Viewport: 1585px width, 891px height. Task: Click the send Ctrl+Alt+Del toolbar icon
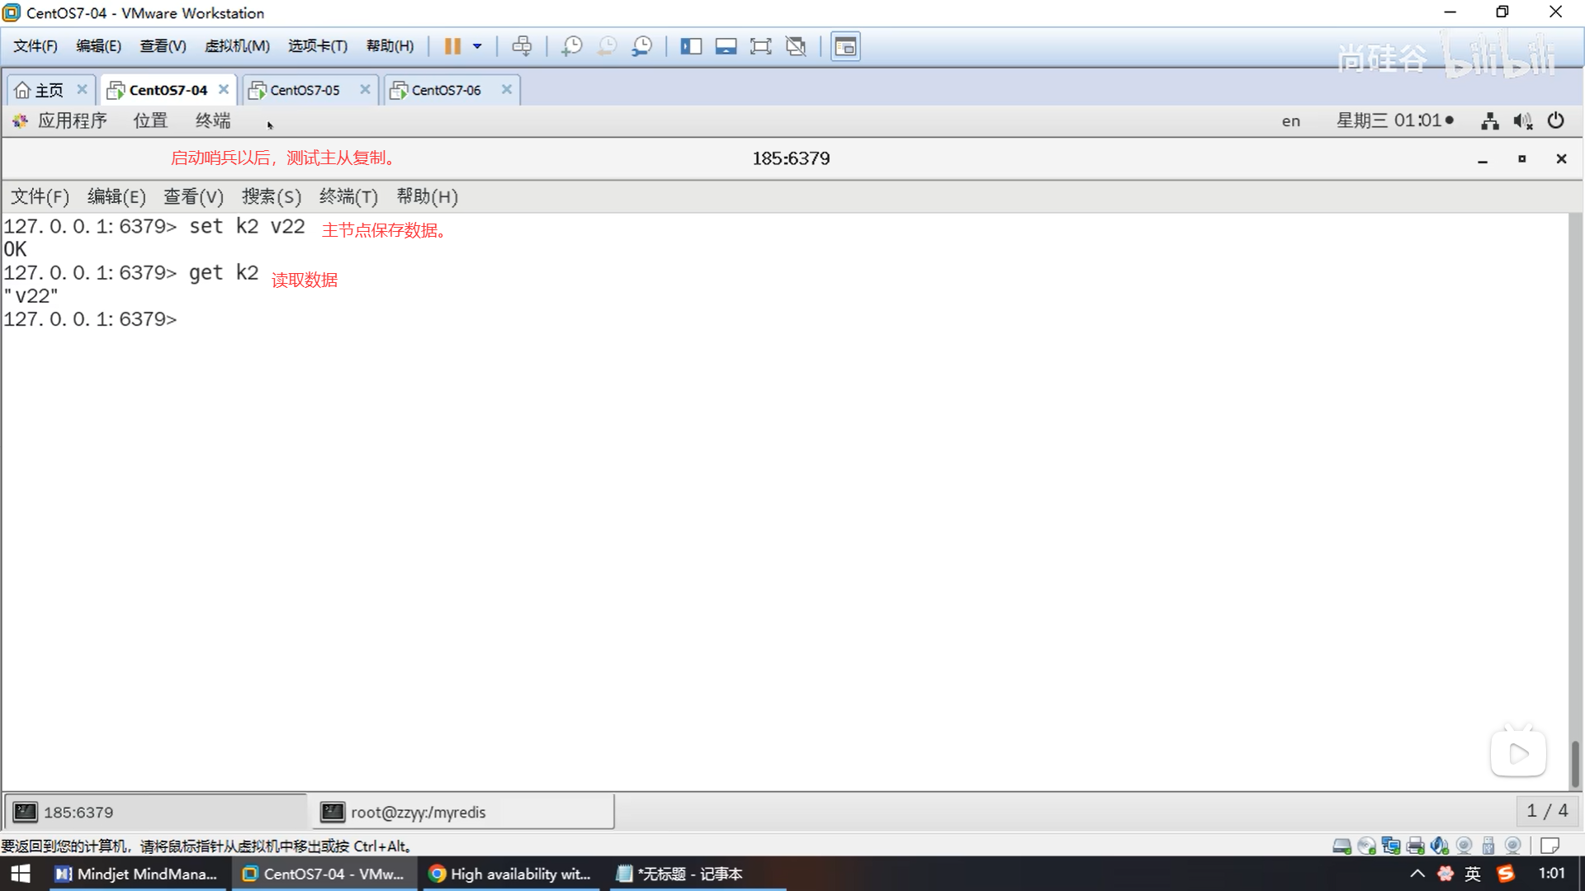(522, 46)
